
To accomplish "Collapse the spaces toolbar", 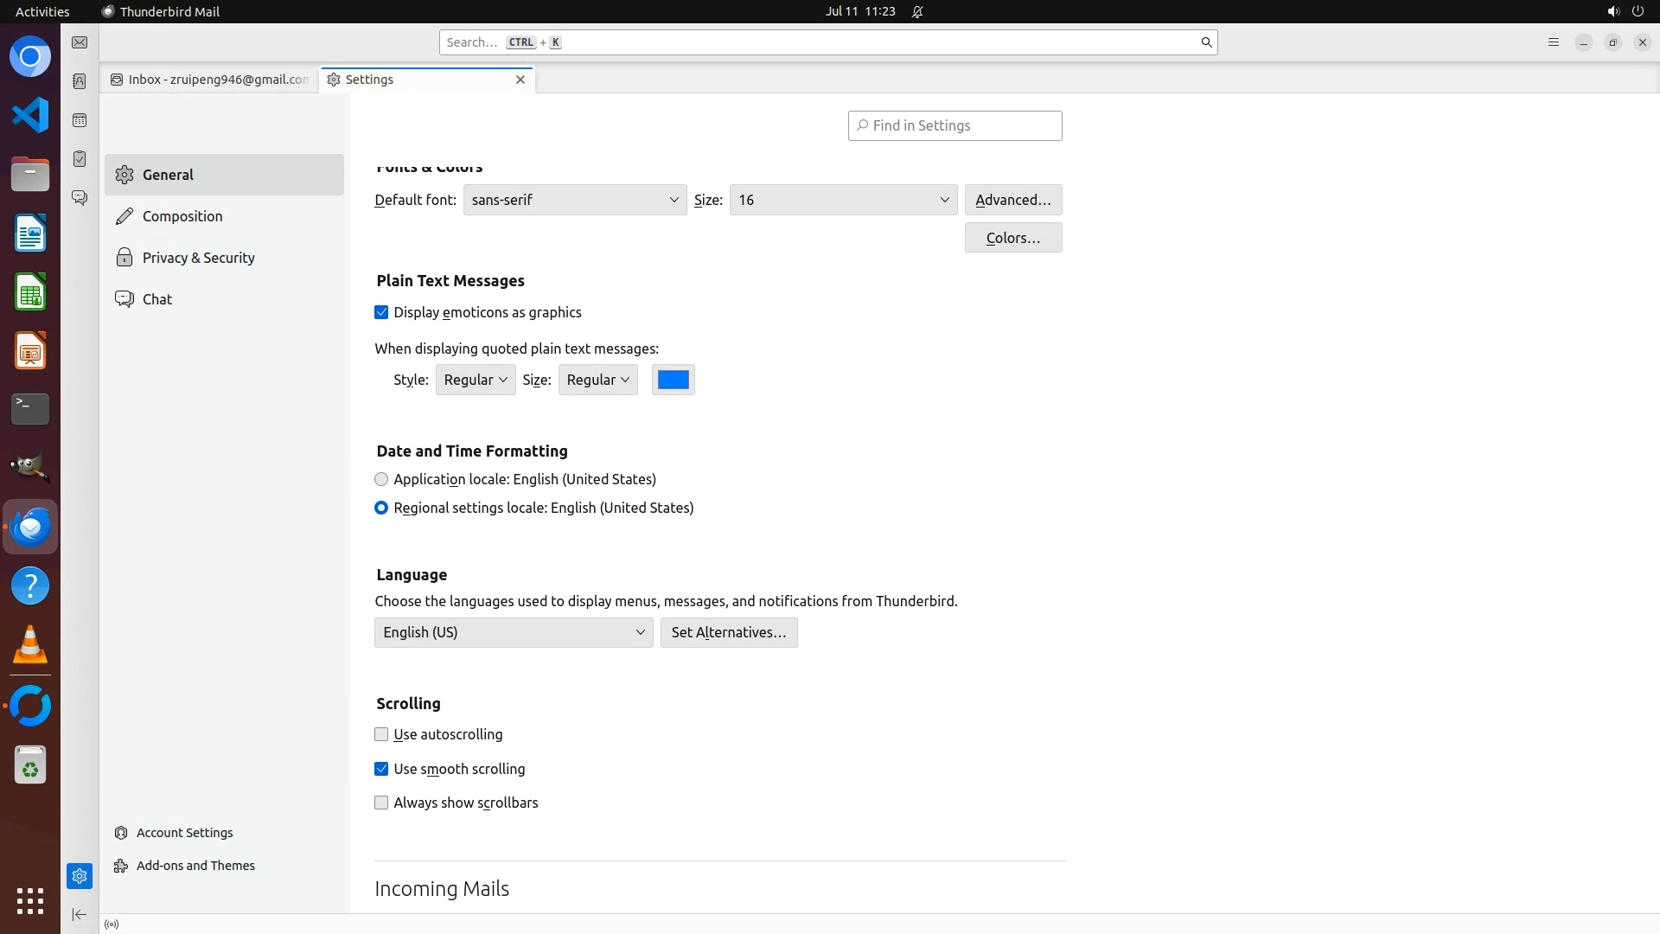I will click(80, 914).
